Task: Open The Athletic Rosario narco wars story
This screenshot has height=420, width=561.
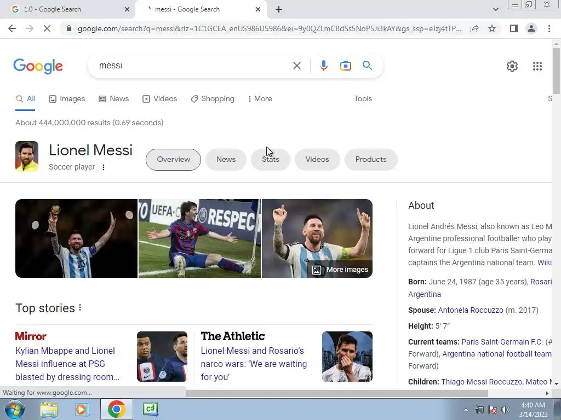Action: (x=254, y=364)
